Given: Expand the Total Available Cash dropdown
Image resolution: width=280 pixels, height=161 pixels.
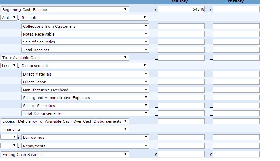Looking at the screenshot, I should [65, 58].
